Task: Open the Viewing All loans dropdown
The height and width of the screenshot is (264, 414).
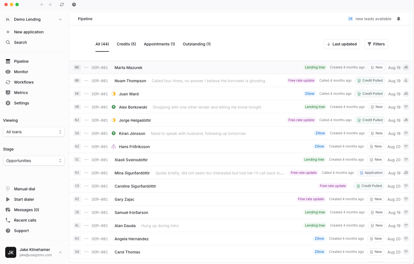Action: coord(34,132)
